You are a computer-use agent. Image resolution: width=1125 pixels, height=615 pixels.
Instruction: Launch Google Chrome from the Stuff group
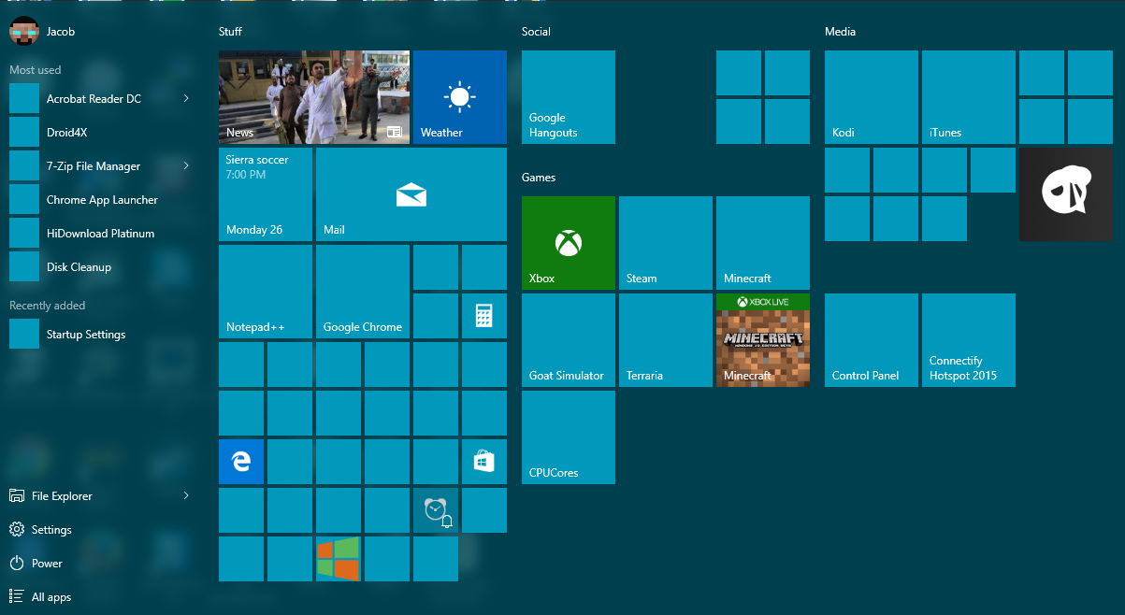click(362, 290)
